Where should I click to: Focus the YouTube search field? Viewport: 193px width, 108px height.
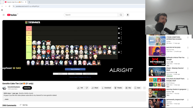pos(91,15)
